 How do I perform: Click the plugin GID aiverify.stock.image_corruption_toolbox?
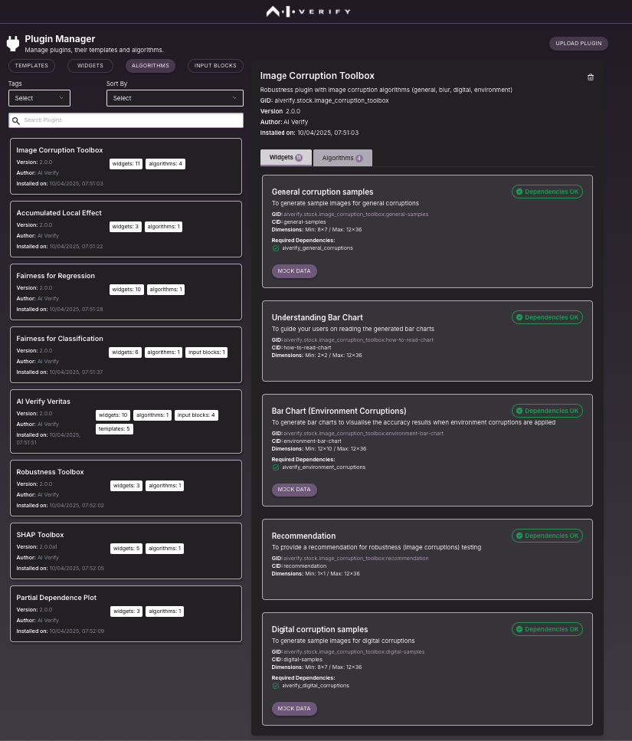tap(332, 100)
